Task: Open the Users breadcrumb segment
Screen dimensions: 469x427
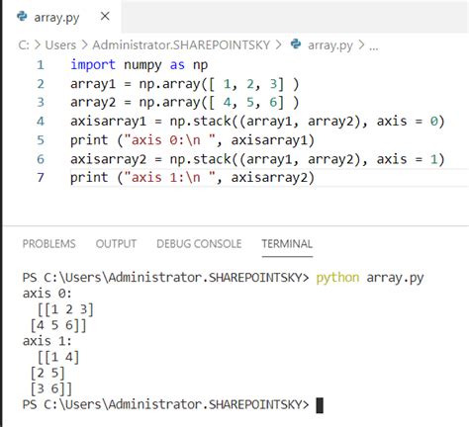Action: click(x=60, y=44)
